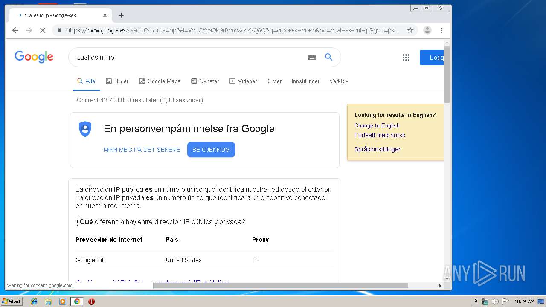Image resolution: width=546 pixels, height=307 pixels.
Task: Show hidden tray icons
Action: 476,301
